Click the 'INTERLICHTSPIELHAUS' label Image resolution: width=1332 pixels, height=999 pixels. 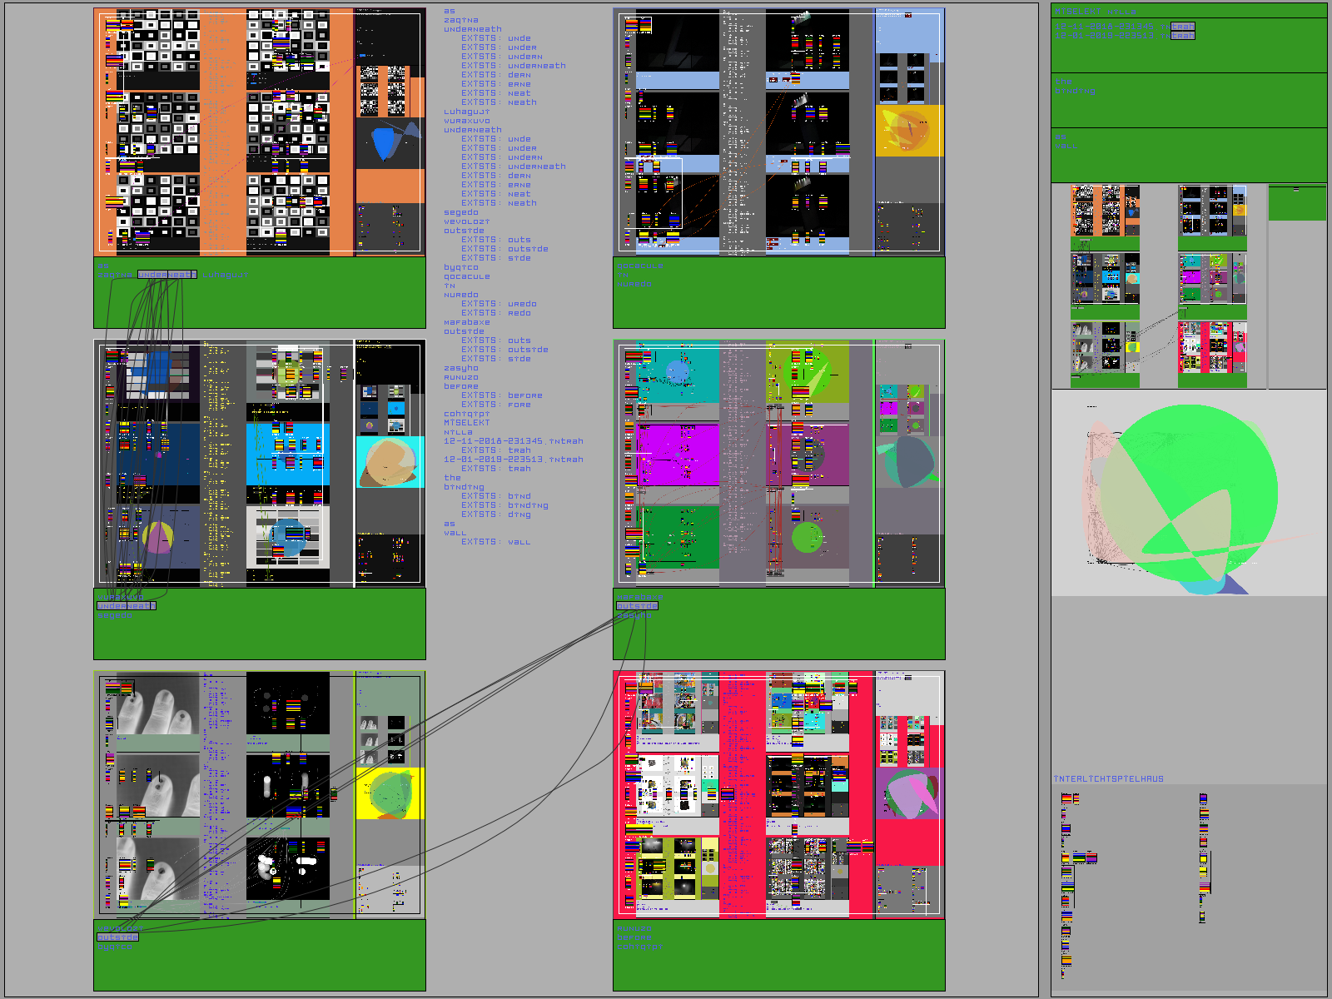[1108, 779]
